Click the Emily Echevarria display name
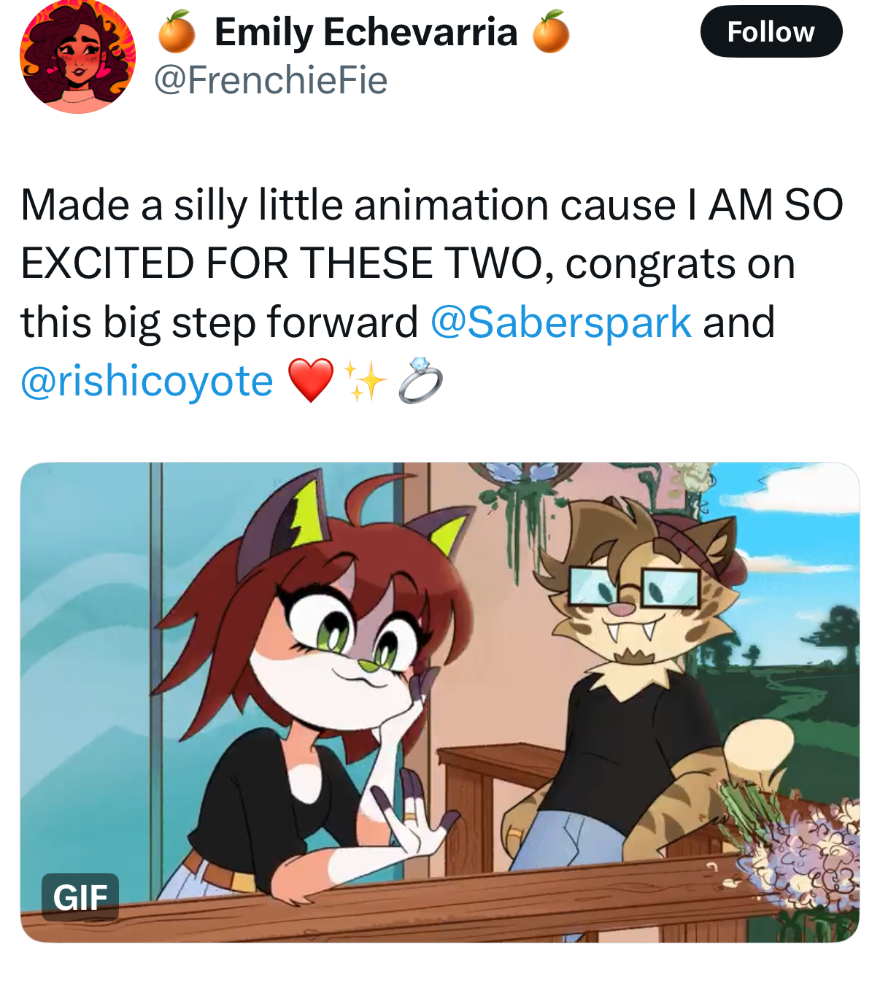Image resolution: width=880 pixels, height=1001 pixels. pos(366,32)
